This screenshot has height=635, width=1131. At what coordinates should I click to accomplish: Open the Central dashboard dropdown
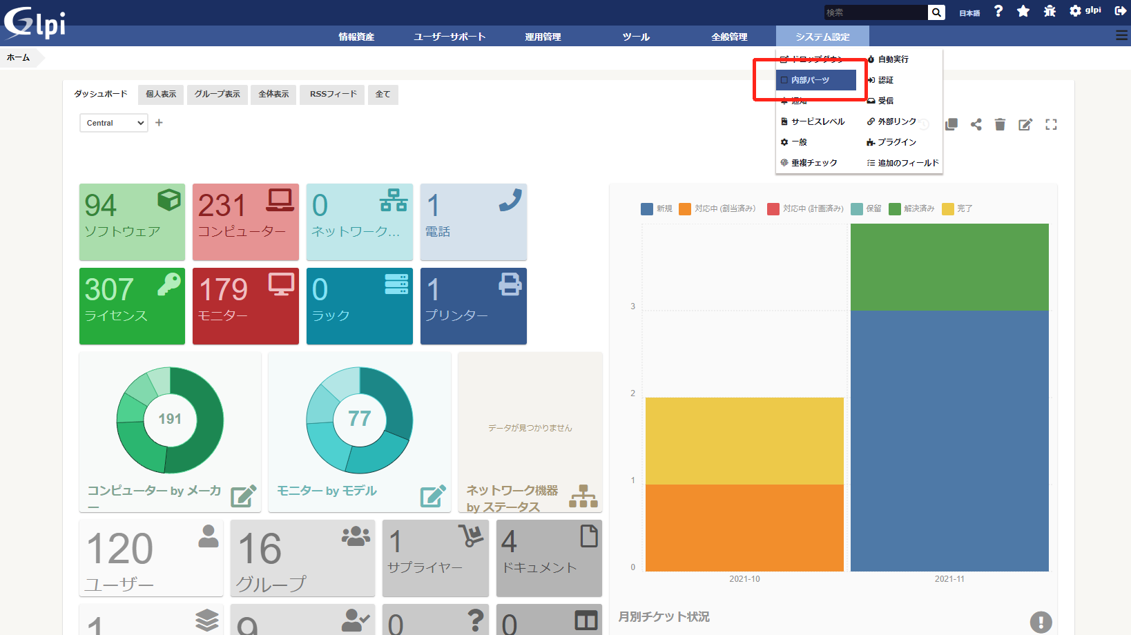point(114,123)
